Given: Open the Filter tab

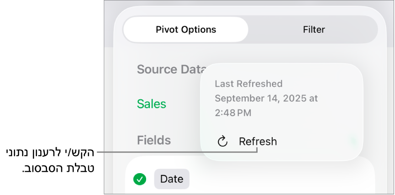Looking at the screenshot, I should [x=314, y=30].
